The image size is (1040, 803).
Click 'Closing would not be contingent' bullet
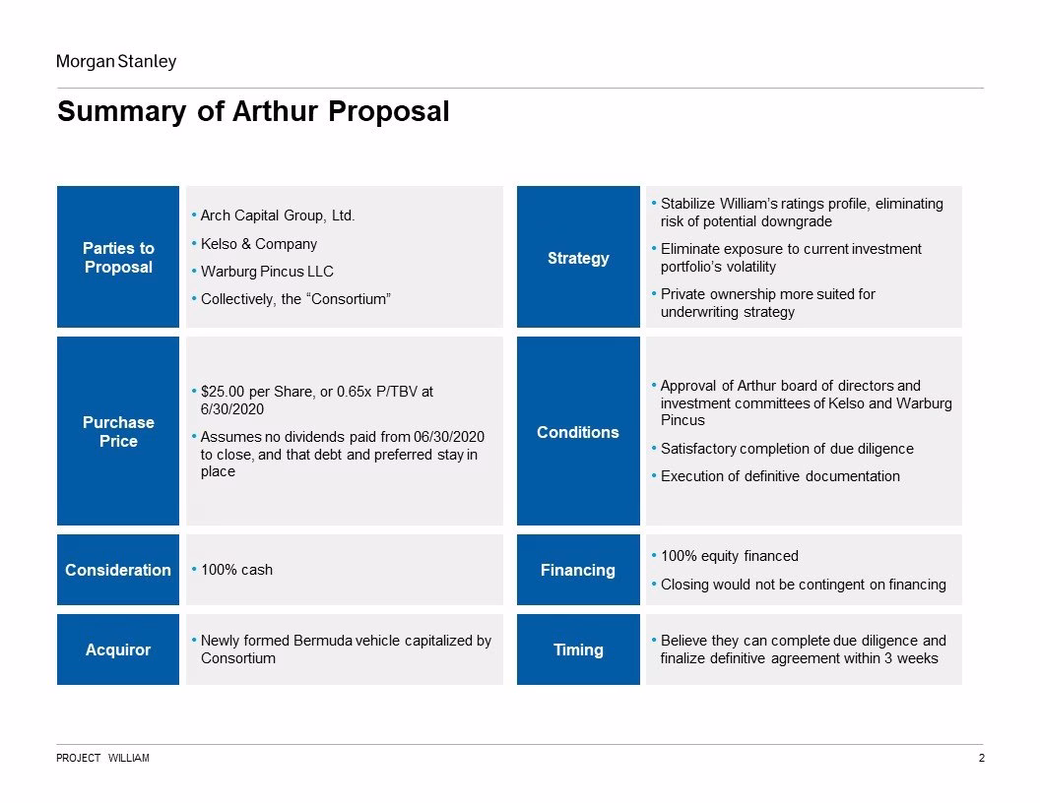coord(804,585)
